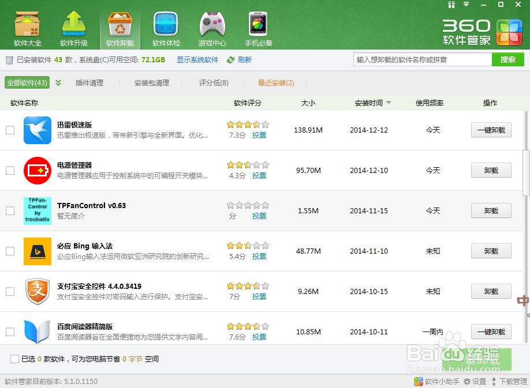Switch to the 插件清理 tab

(x=91, y=82)
